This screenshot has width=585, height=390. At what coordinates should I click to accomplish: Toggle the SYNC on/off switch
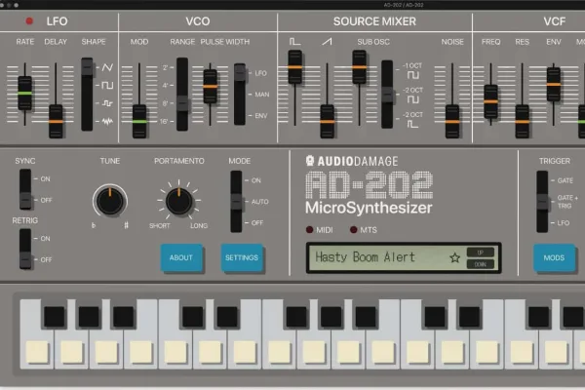(25, 189)
